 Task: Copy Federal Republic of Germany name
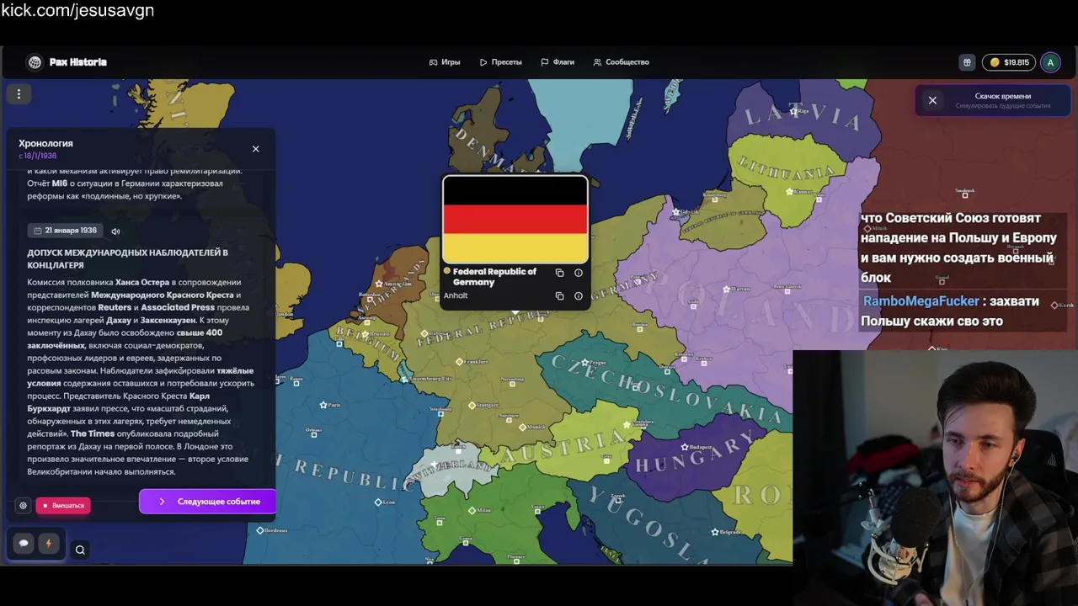[x=559, y=273]
